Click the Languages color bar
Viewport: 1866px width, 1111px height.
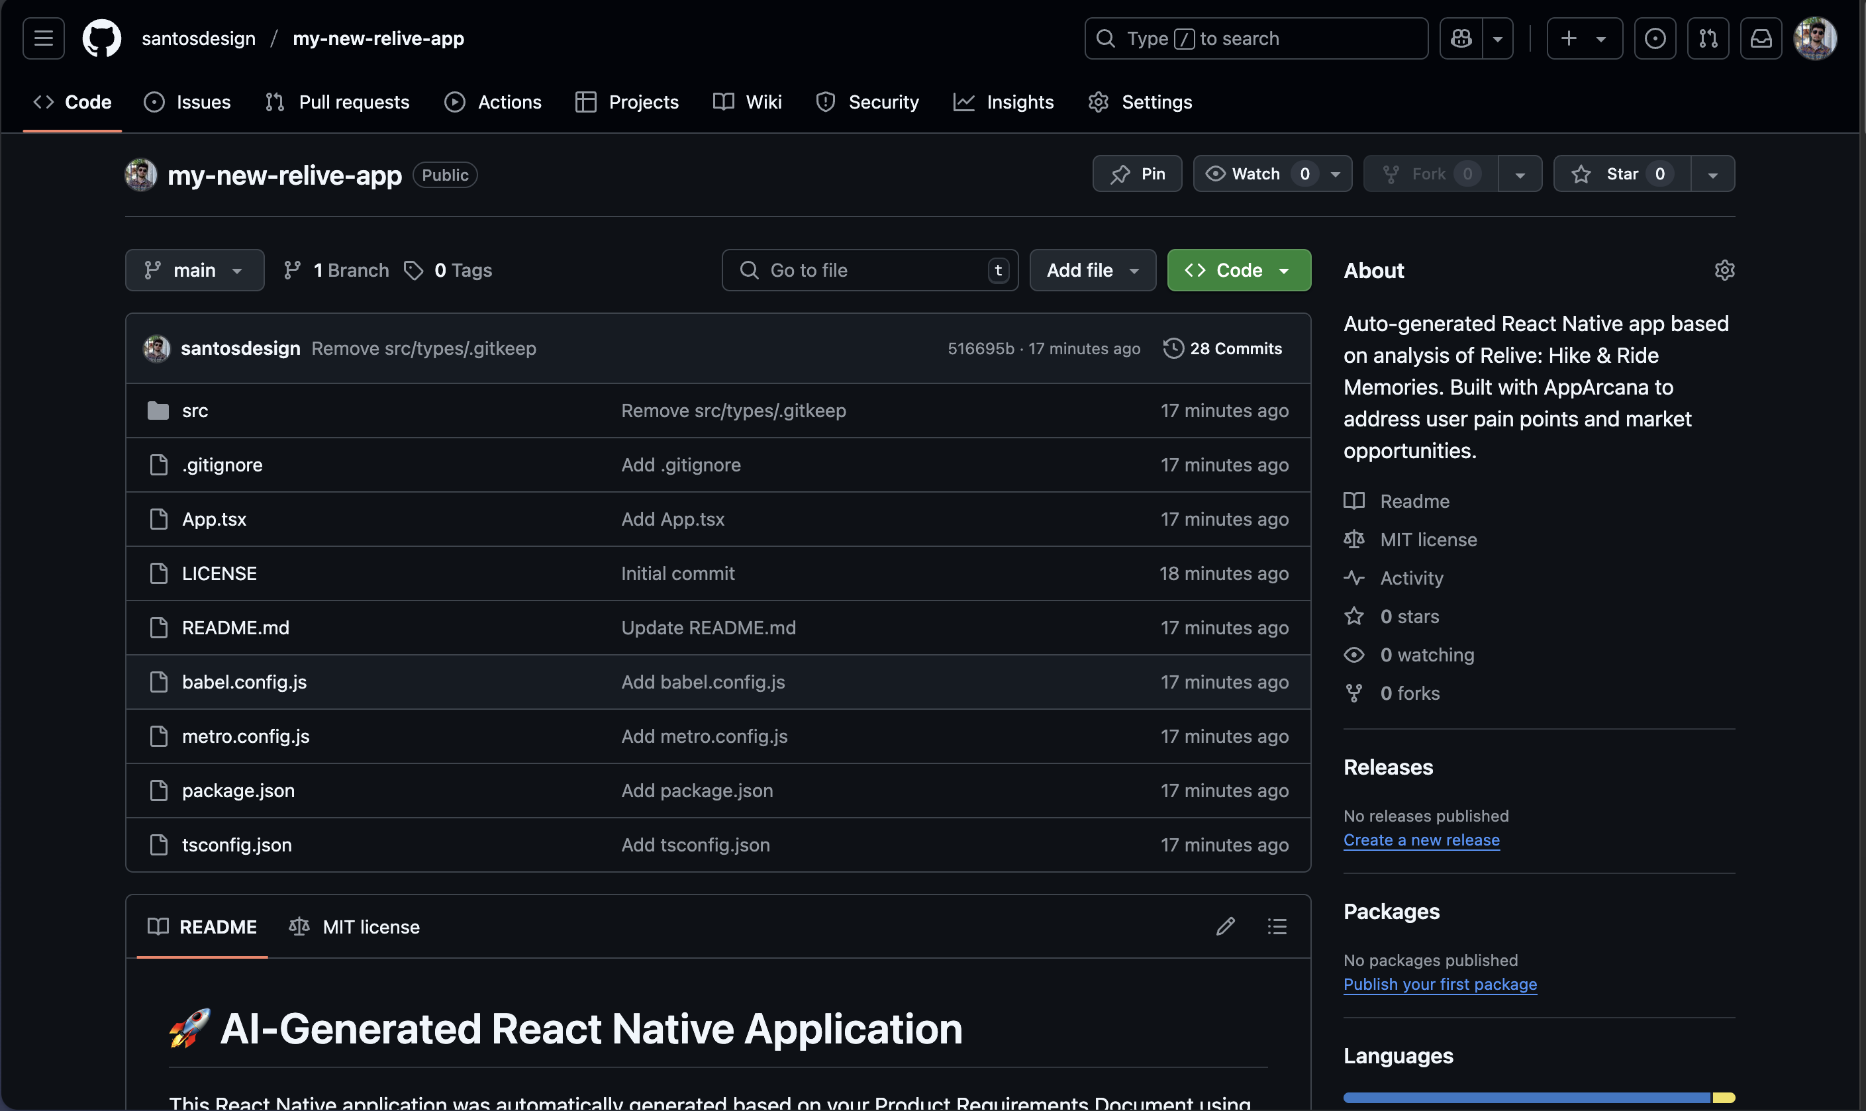coord(1527,1097)
